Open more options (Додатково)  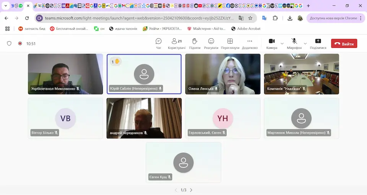(250, 44)
